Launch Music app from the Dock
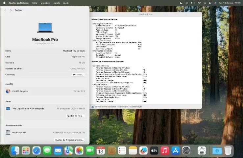 tap(165, 150)
